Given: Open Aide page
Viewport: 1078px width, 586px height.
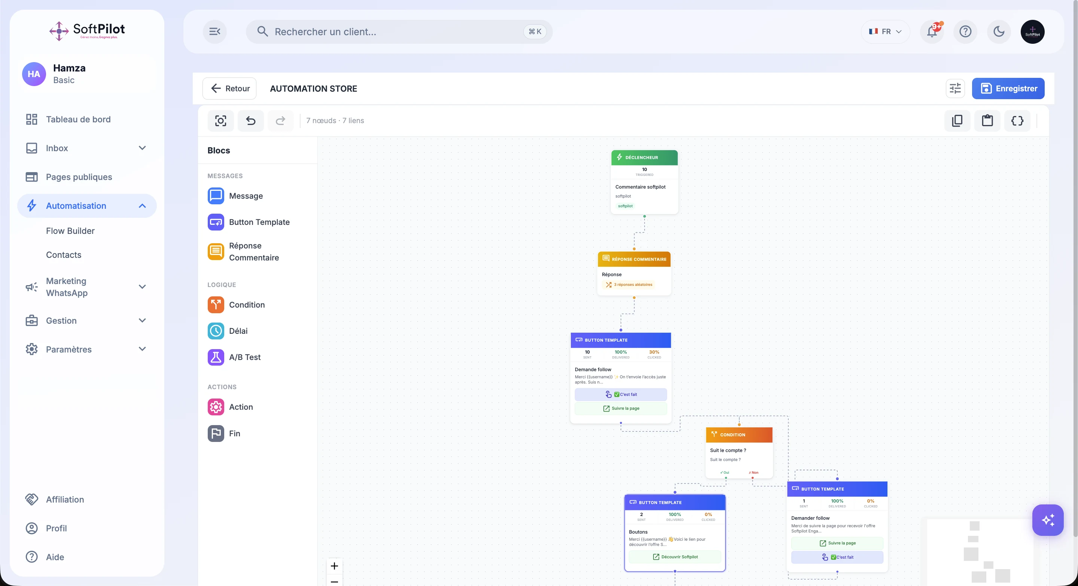Looking at the screenshot, I should tap(87, 557).
